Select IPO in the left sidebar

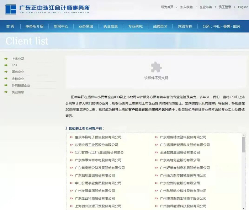click(x=14, y=65)
